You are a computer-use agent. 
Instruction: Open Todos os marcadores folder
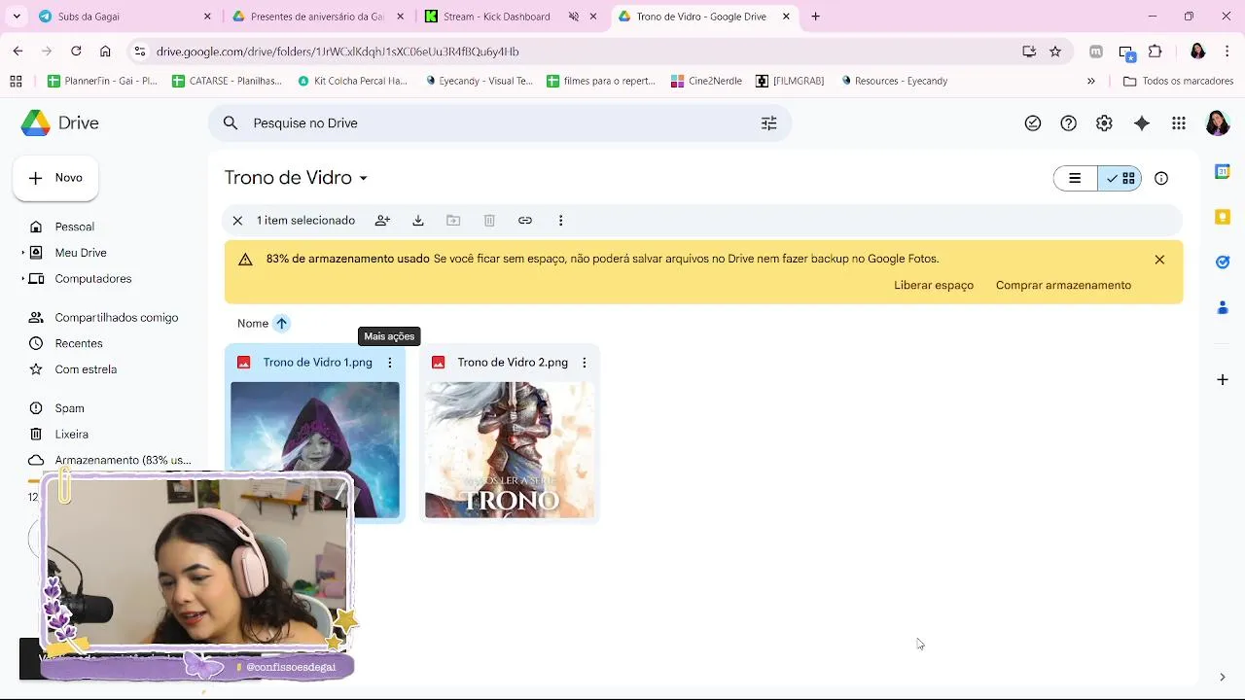point(1178,81)
